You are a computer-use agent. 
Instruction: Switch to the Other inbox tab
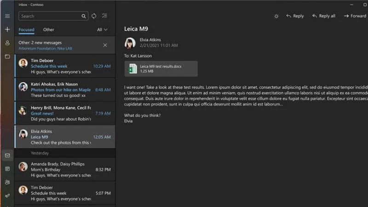pos(49,29)
